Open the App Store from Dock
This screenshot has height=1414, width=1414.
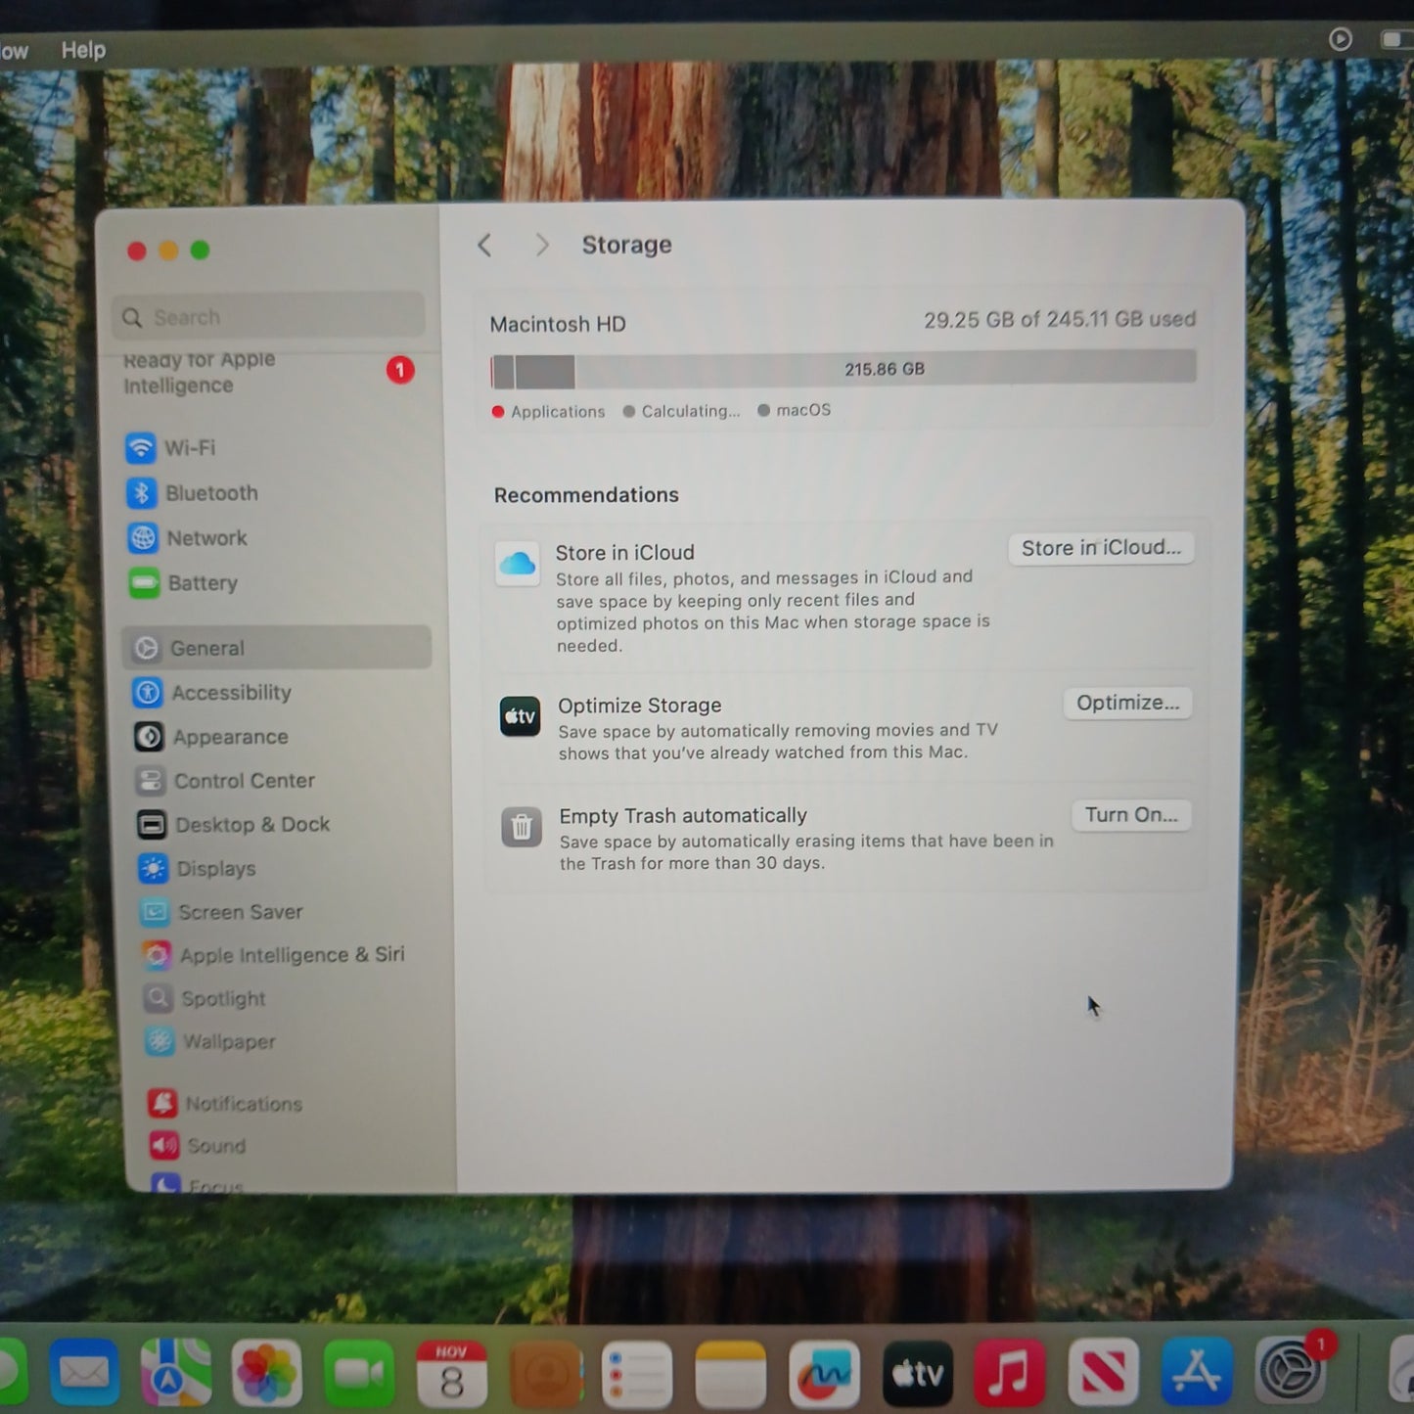(x=1196, y=1372)
